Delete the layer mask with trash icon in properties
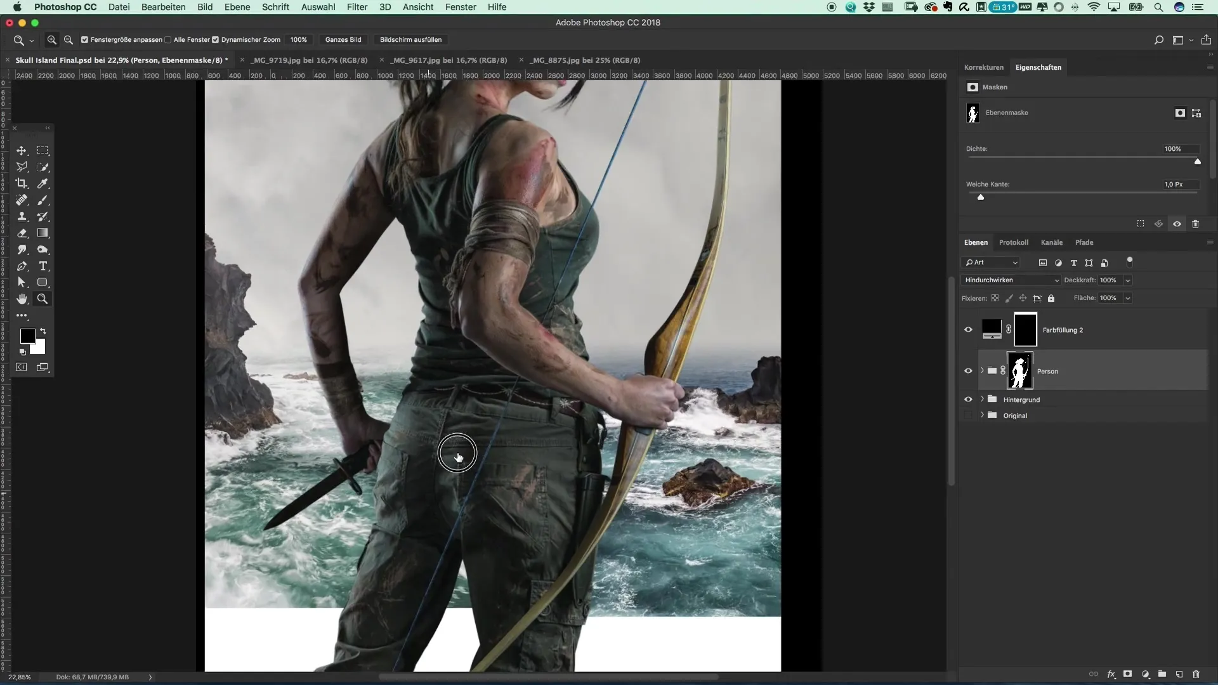Viewport: 1218px width, 685px height. pos(1195,224)
